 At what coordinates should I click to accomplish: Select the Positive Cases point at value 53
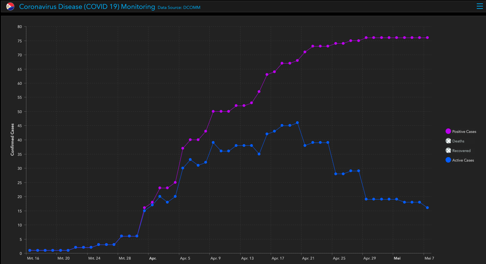(252, 103)
